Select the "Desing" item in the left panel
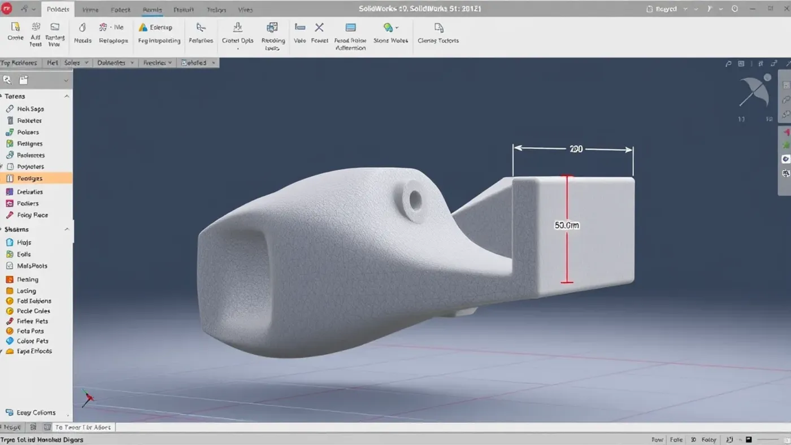Viewport: 791px width, 445px height. pos(28,280)
